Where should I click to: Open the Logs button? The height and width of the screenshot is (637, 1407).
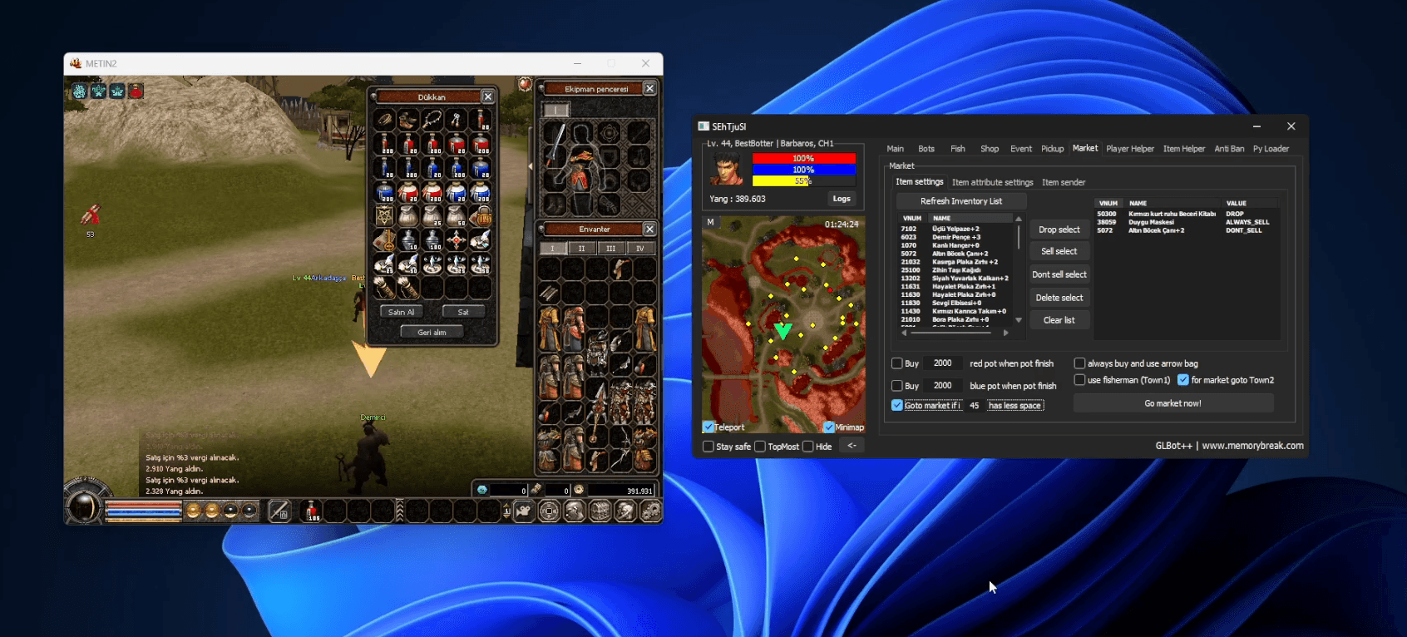pos(842,199)
